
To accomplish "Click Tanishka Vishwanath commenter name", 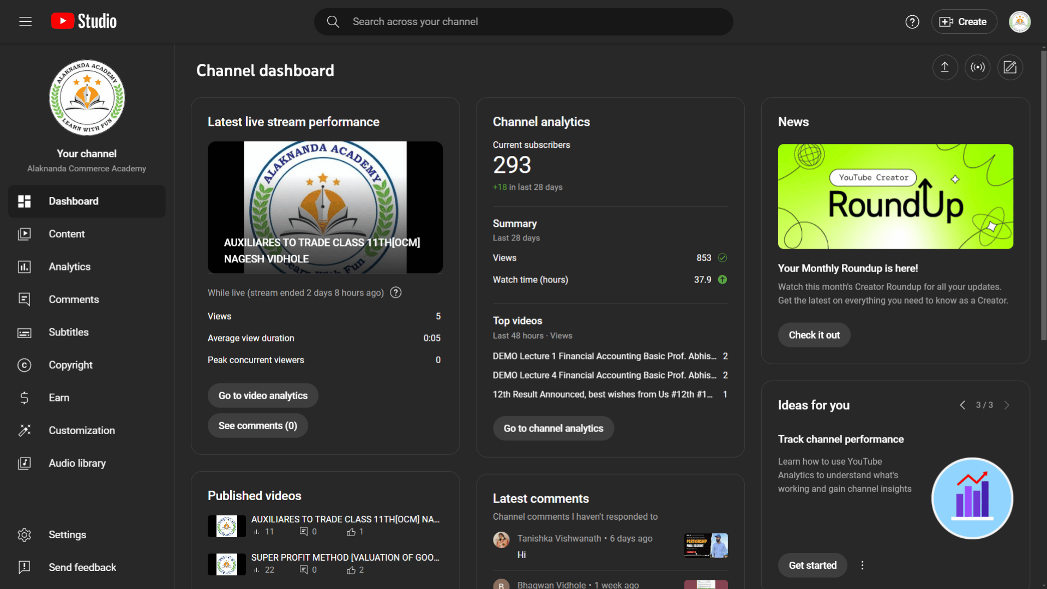I will (x=559, y=539).
